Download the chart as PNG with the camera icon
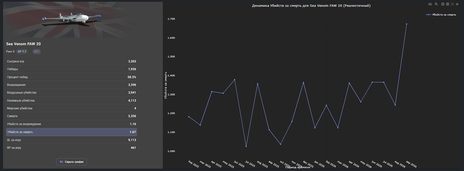The width and height of the screenshot is (464, 171). coord(430,4)
